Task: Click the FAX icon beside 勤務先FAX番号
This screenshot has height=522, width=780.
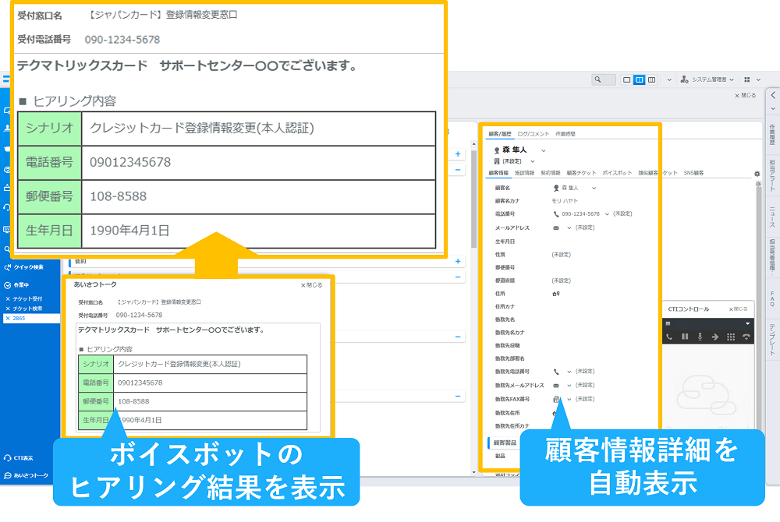Action: pos(555,398)
